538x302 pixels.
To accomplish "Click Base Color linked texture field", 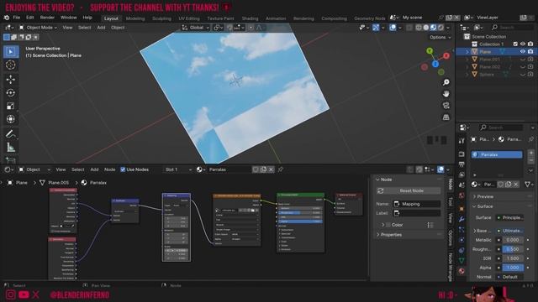I will (x=510, y=231).
